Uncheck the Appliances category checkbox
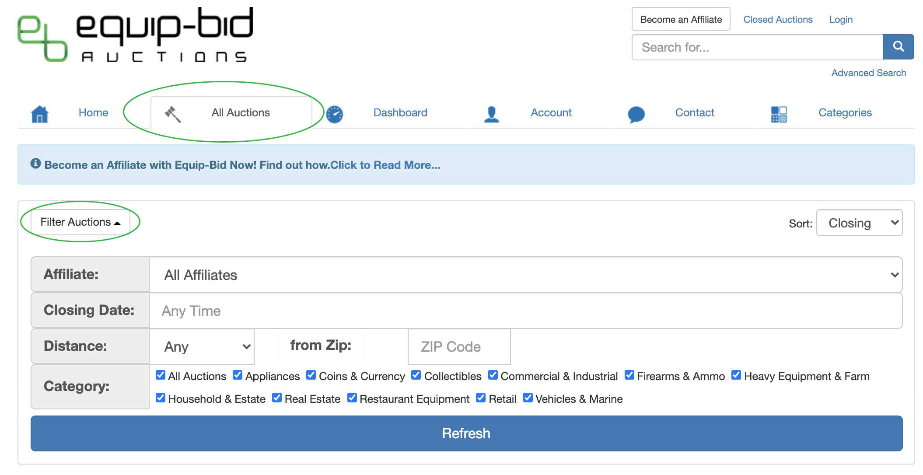This screenshot has height=475, width=923. click(x=238, y=375)
